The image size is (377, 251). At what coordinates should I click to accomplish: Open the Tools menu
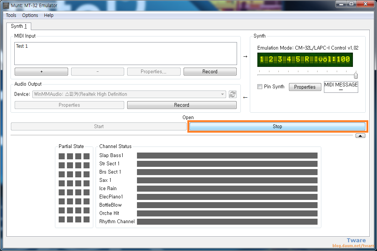(11, 15)
